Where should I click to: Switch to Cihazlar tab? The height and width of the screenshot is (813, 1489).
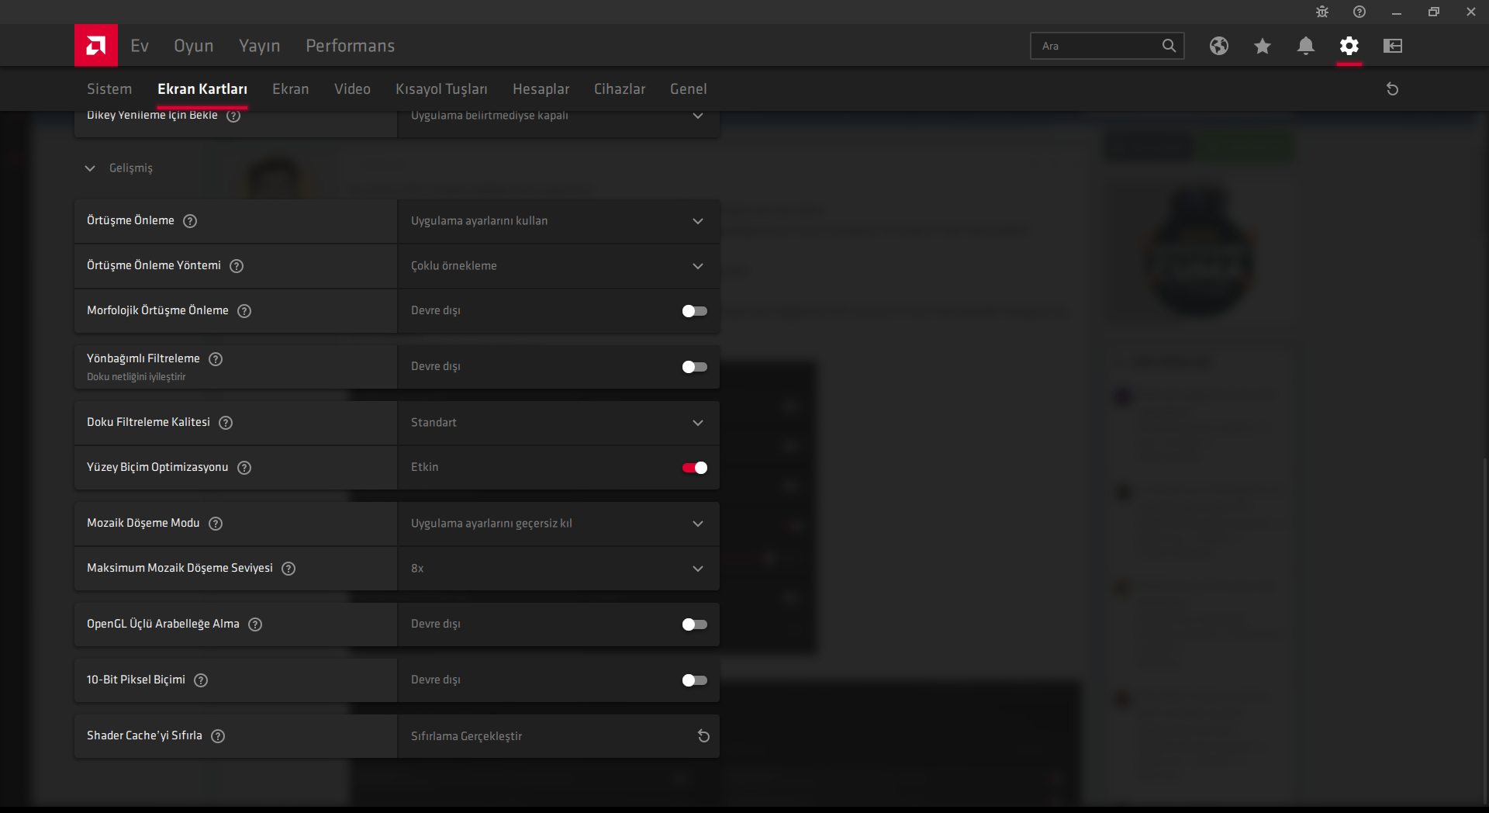point(620,89)
